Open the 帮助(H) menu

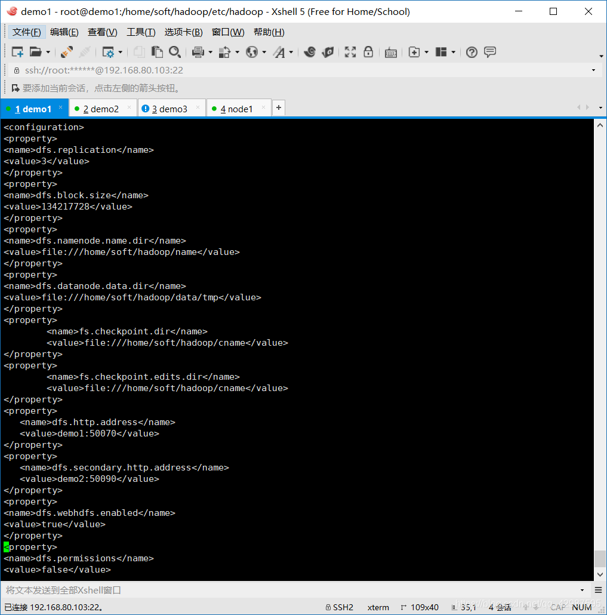click(x=269, y=32)
